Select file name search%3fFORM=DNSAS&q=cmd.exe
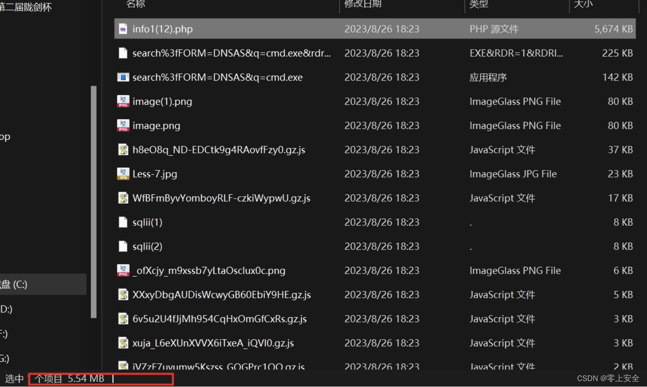The width and height of the screenshot is (647, 387). (218, 77)
